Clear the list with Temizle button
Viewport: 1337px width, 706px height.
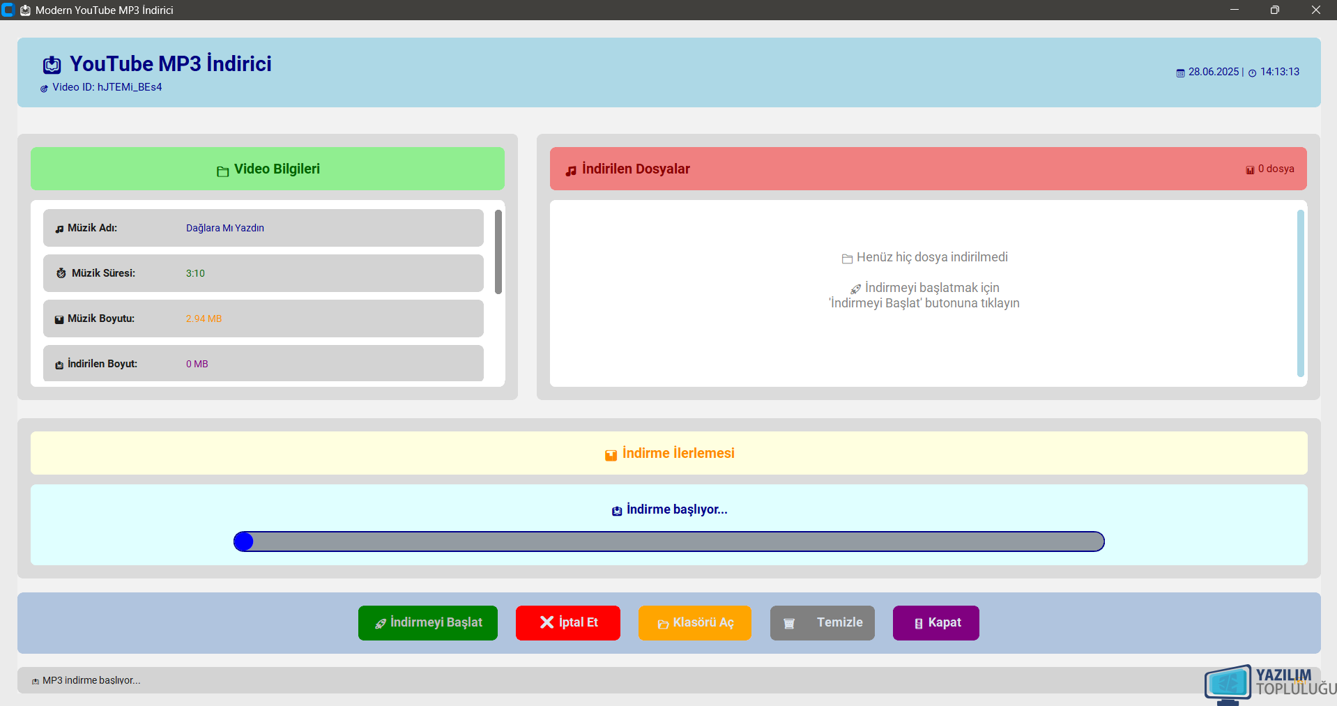823,623
